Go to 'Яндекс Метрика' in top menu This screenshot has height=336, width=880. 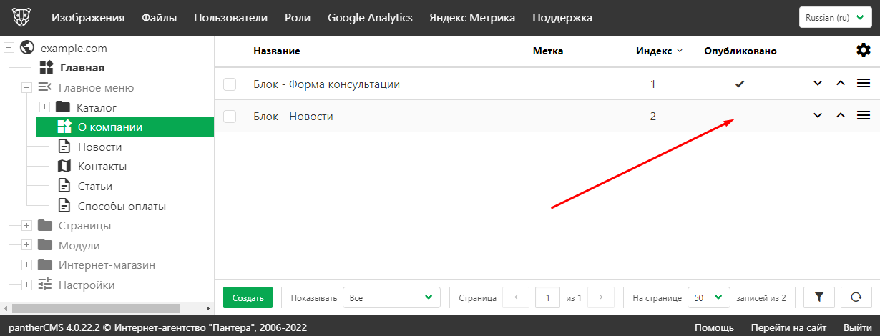click(471, 18)
